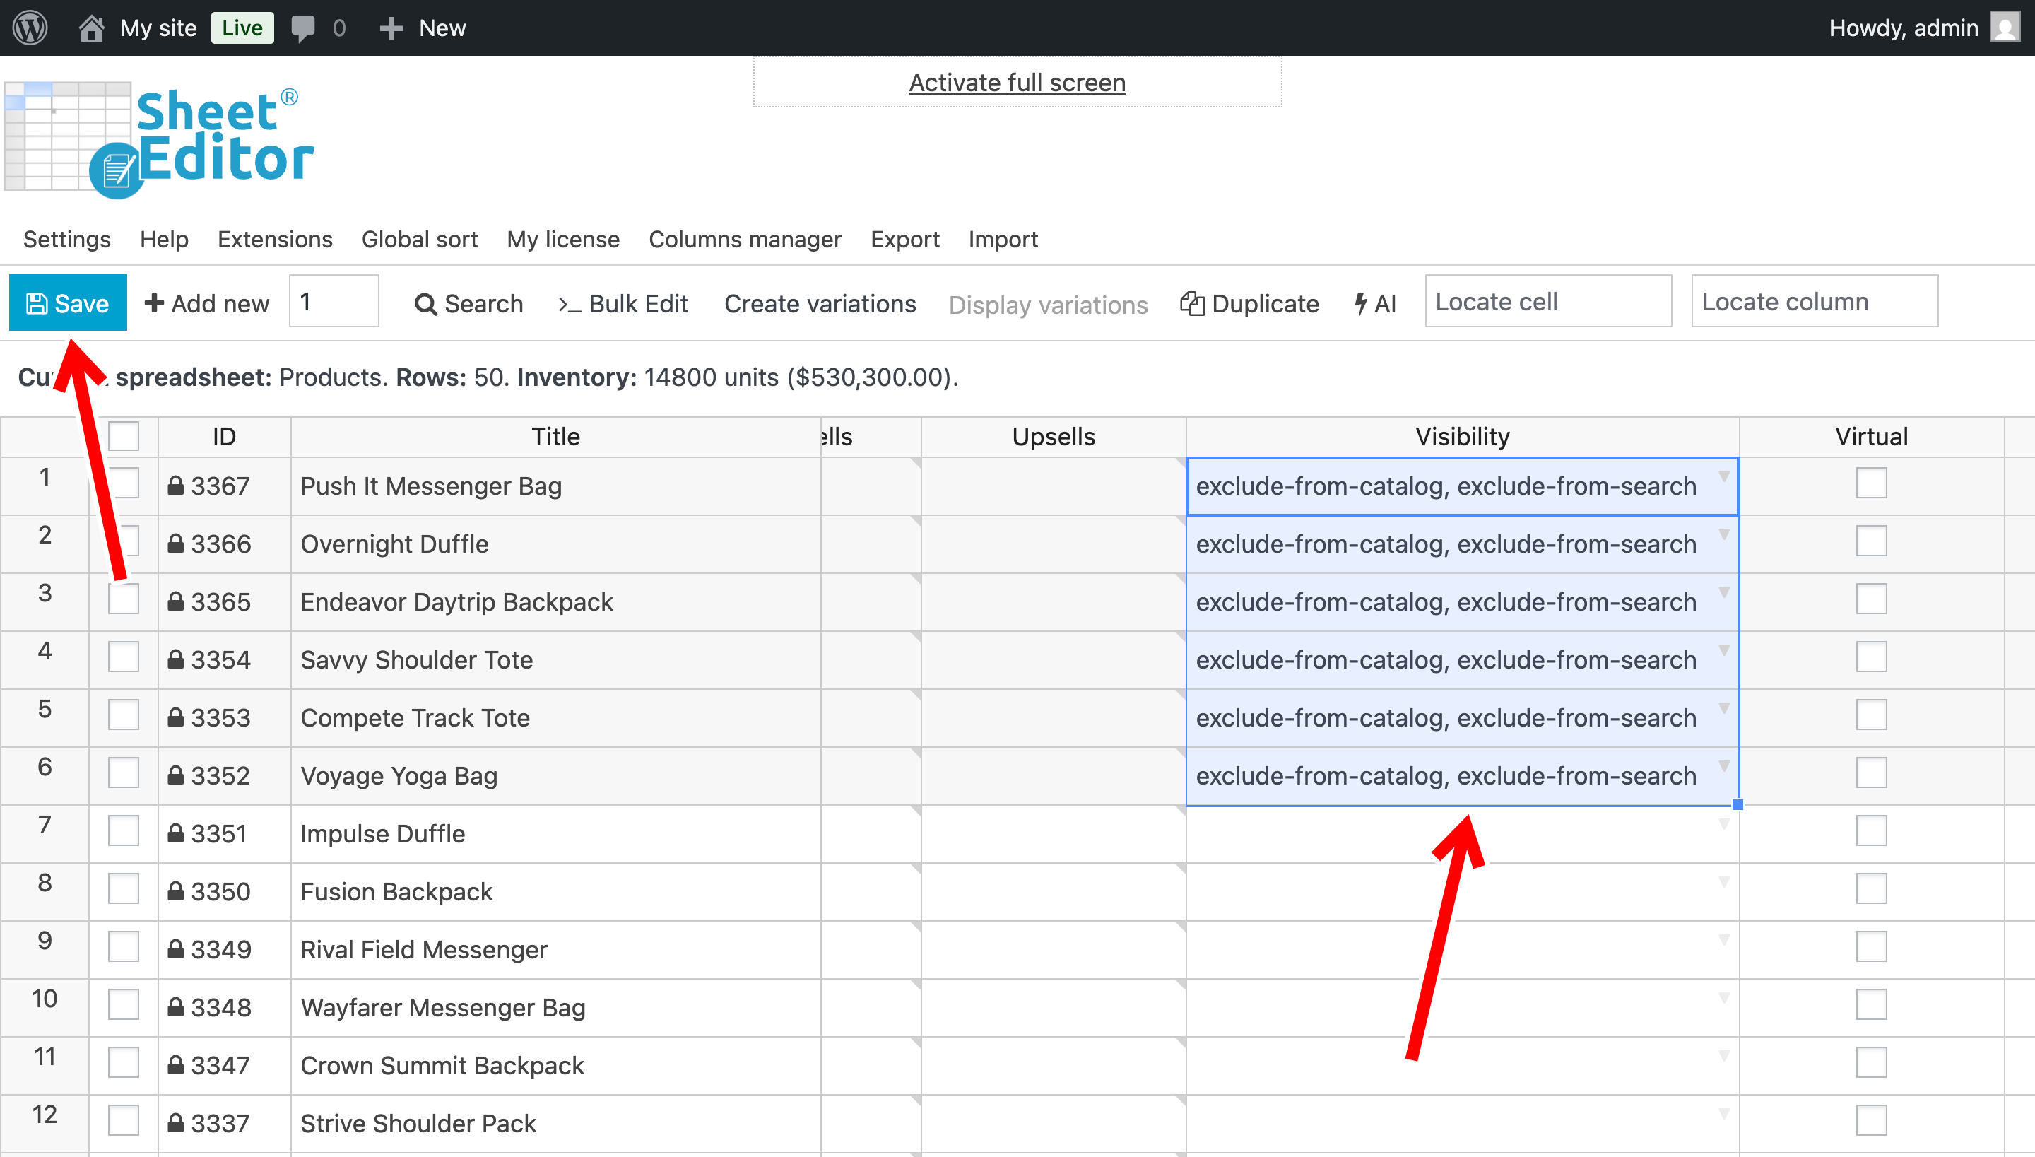The height and width of the screenshot is (1157, 2035).
Task: Open the Columns manager menu
Action: click(744, 239)
